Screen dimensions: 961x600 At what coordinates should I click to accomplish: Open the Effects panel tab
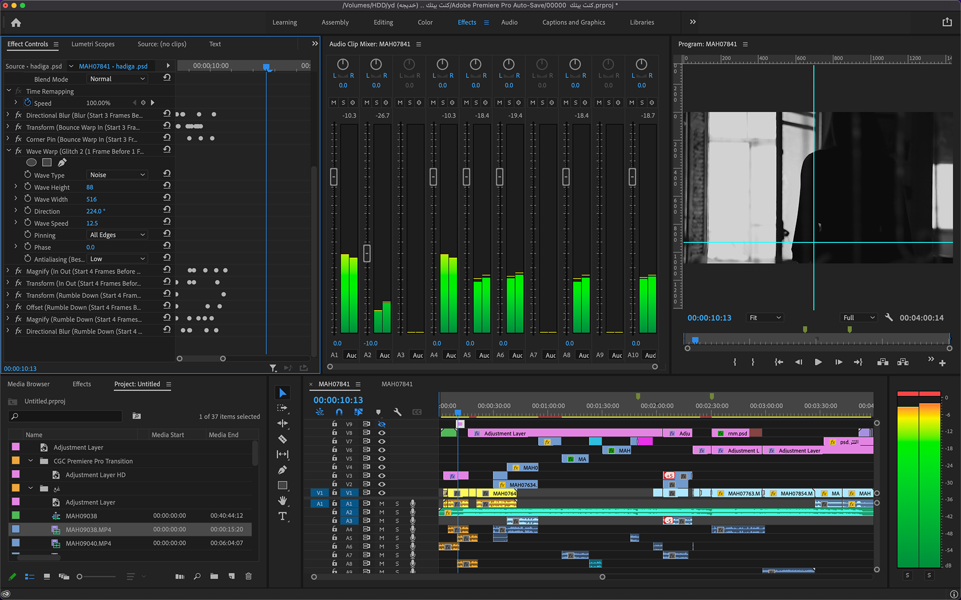pyautogui.click(x=82, y=384)
